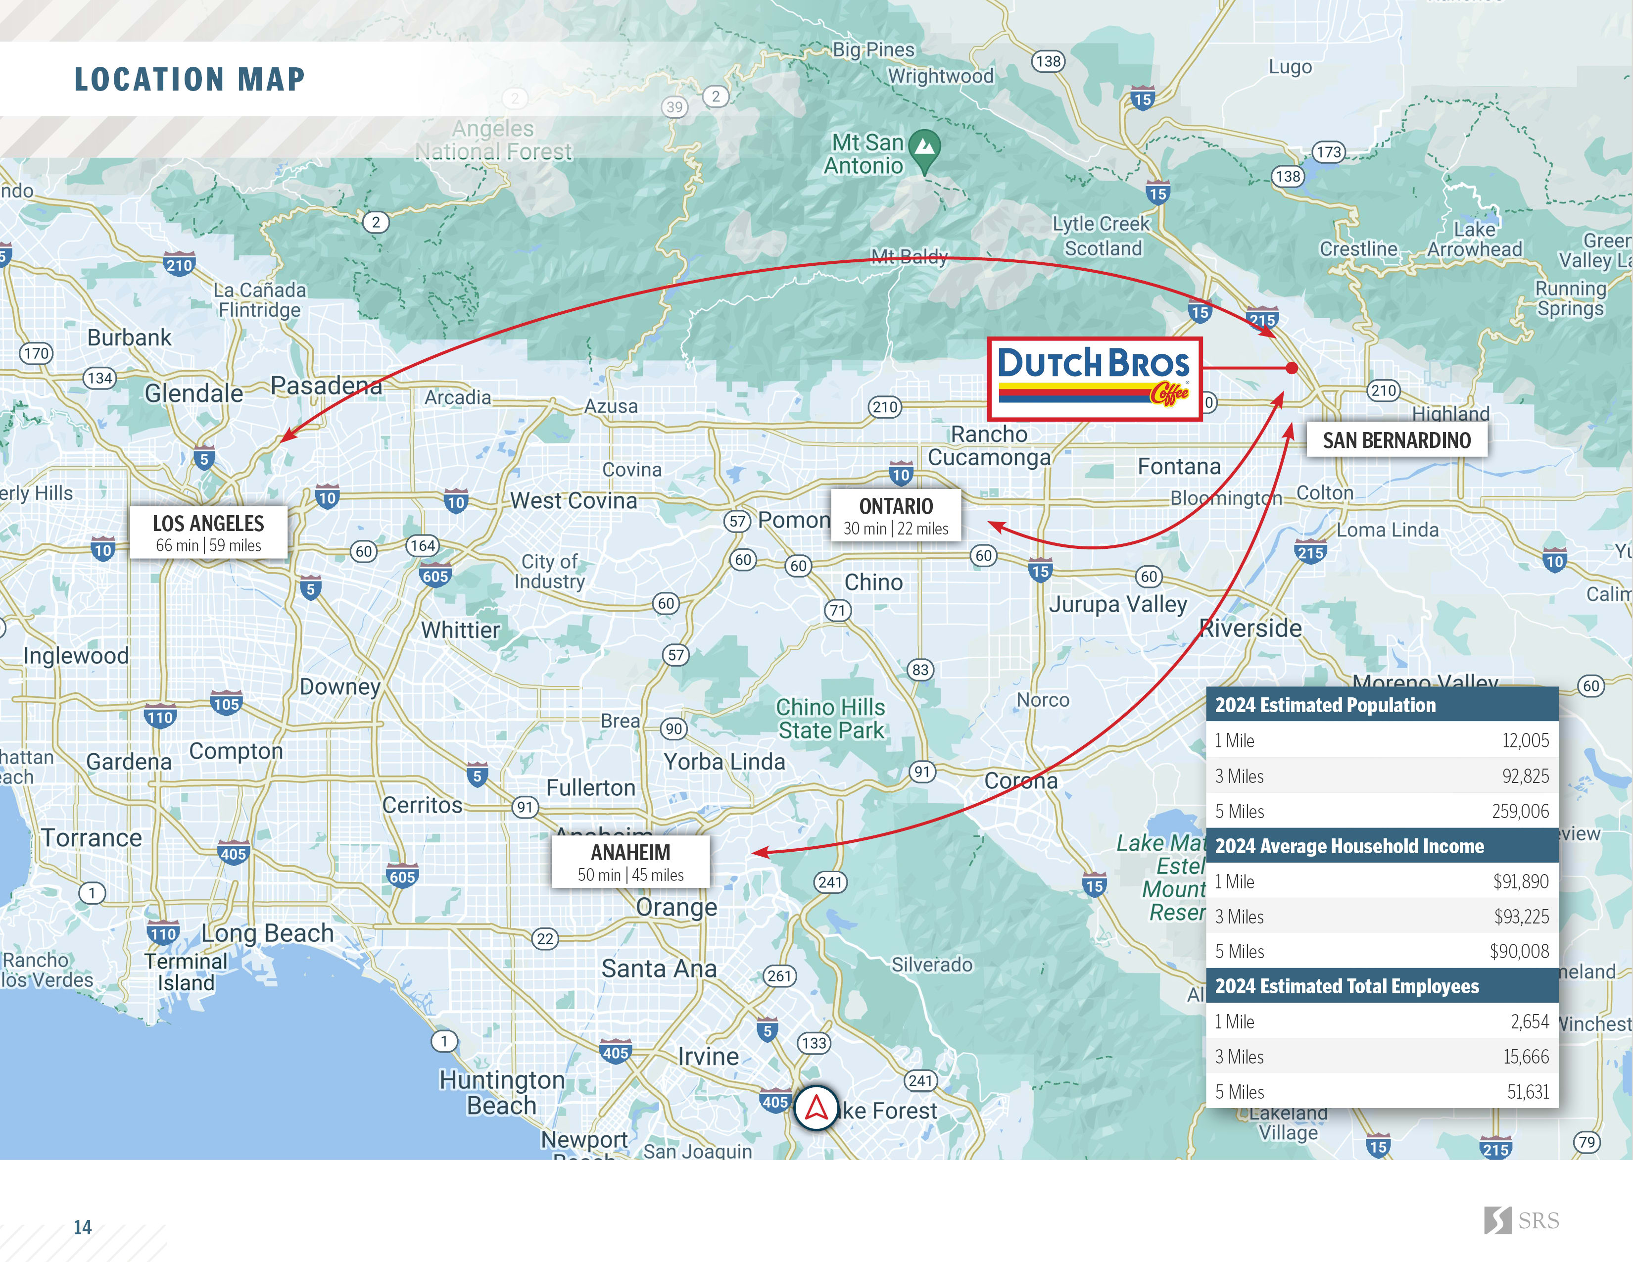
Task: Click the employees value 51,631
Action: pos(1528,1092)
